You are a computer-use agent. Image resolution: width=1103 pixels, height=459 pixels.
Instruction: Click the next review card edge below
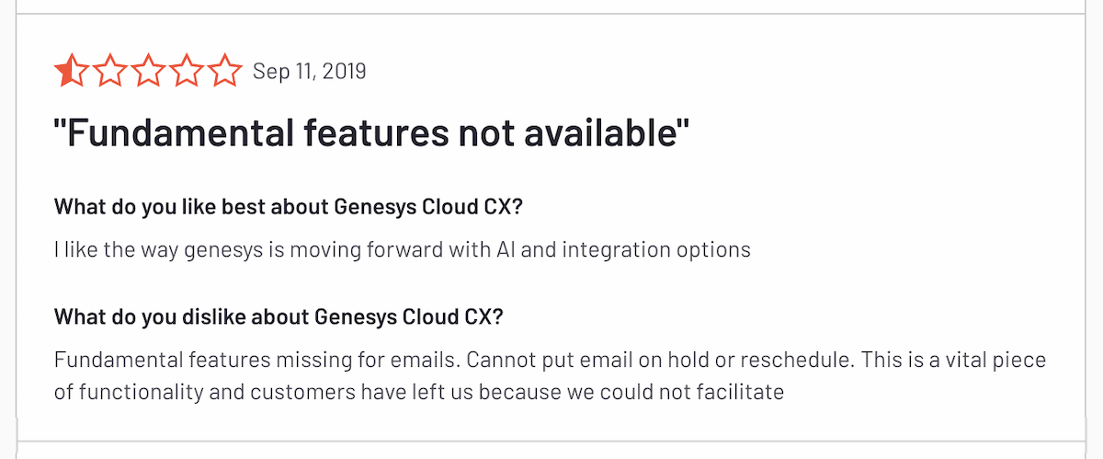(551, 449)
